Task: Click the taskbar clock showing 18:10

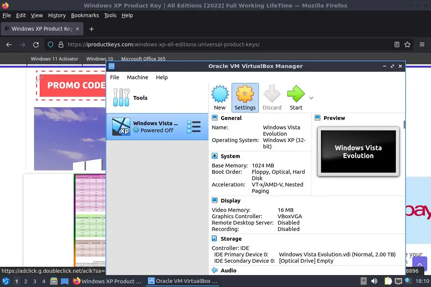Action: 422,281
